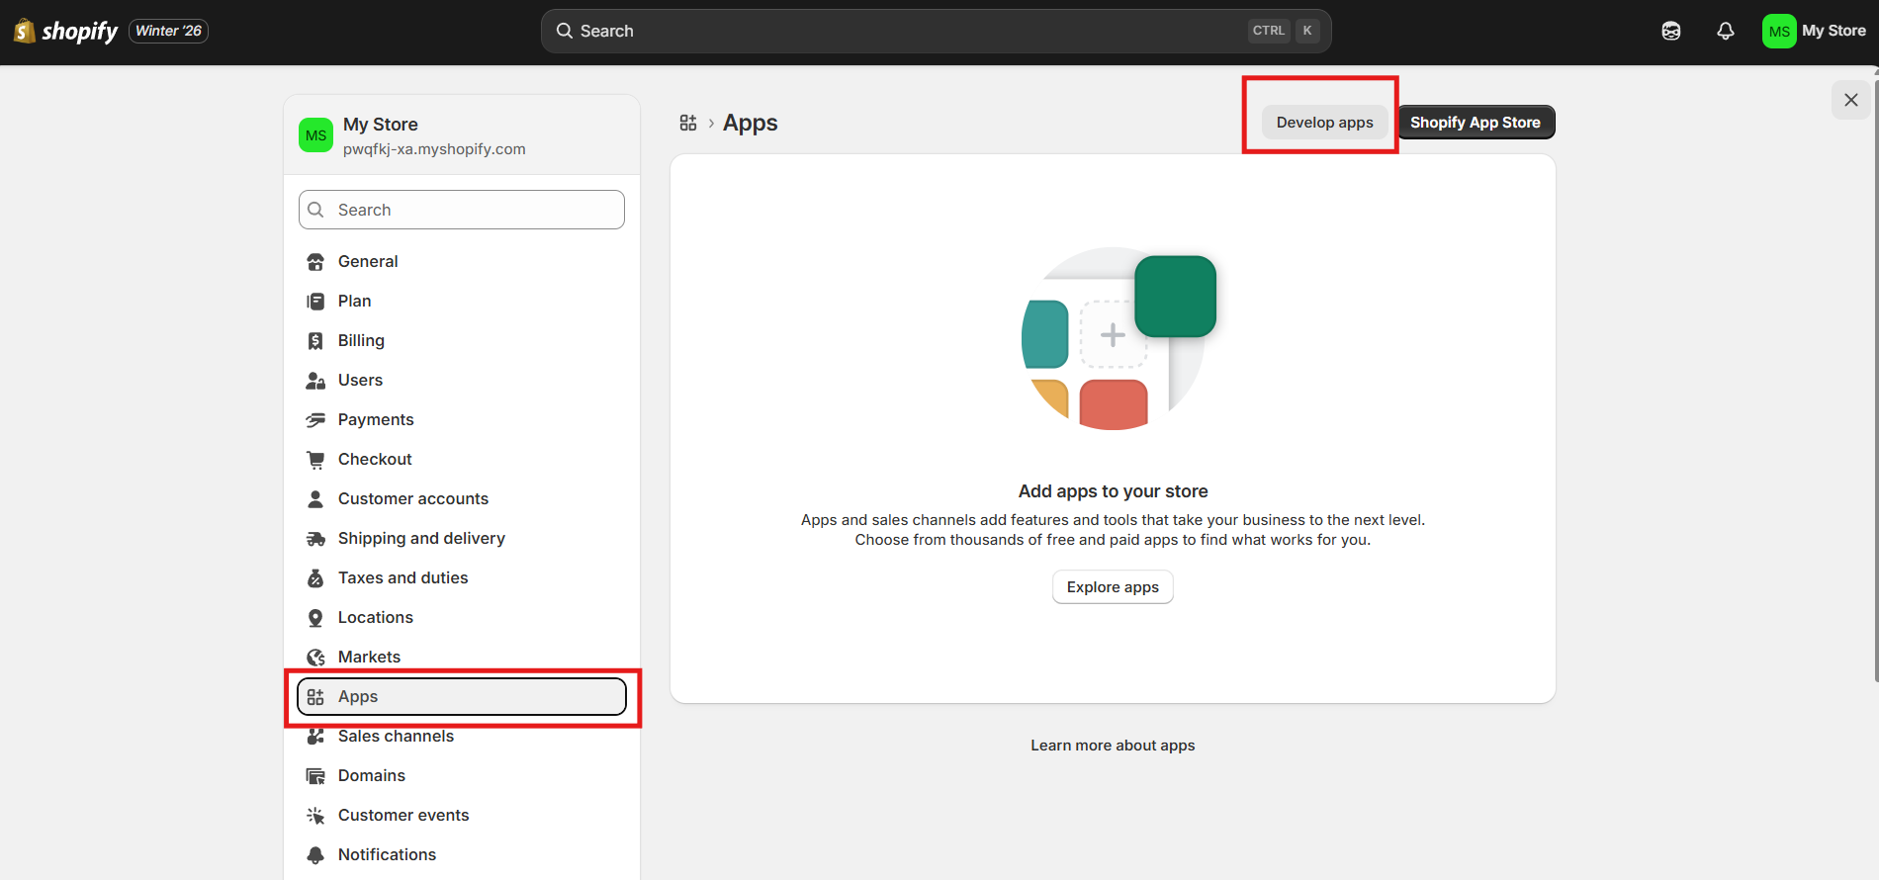Open Customer accounts settings
The height and width of the screenshot is (880, 1879).
tap(462, 498)
